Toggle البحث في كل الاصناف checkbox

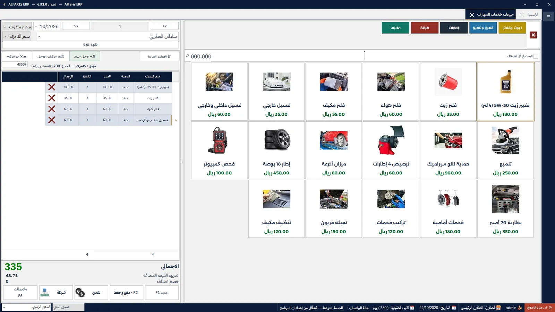pos(536,56)
